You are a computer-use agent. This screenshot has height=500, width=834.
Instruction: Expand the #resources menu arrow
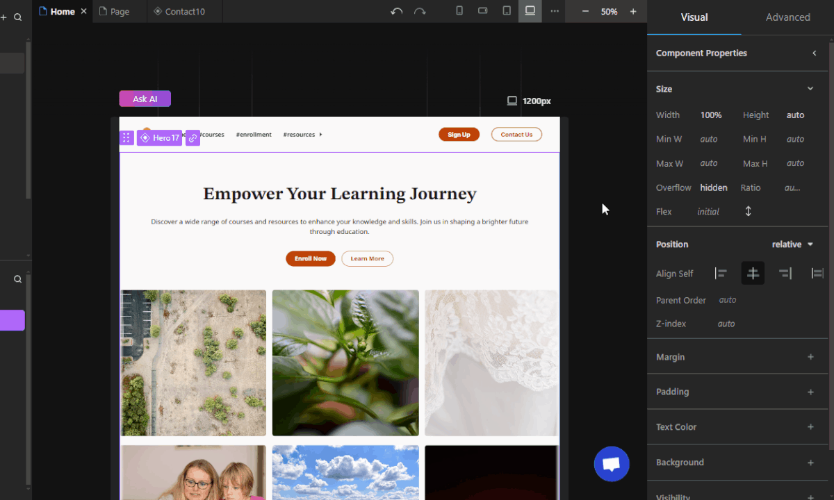[x=320, y=135]
